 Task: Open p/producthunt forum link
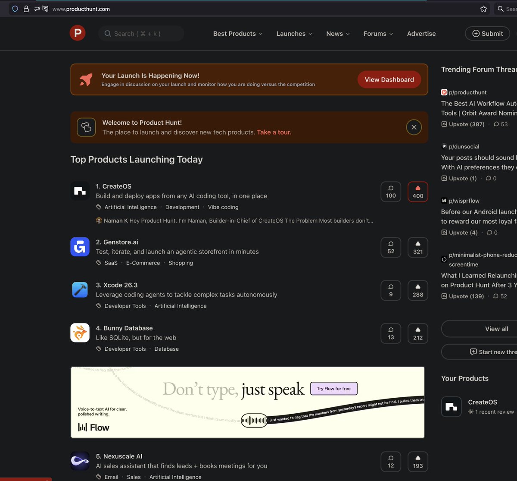468,92
